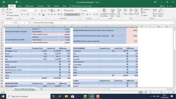Open the HOUSING column filter dropdown
Image resolution: width=176 pixels, height=99 pixels.
(x=31, y=48)
